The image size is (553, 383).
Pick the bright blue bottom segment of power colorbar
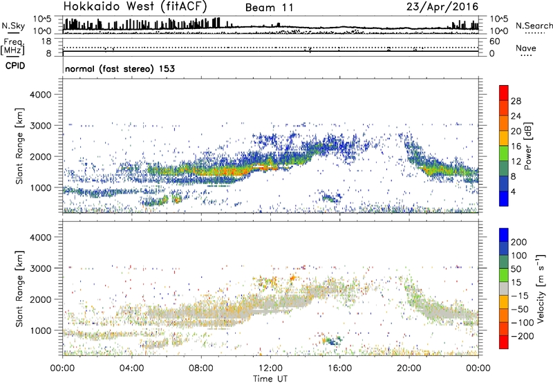(x=504, y=198)
